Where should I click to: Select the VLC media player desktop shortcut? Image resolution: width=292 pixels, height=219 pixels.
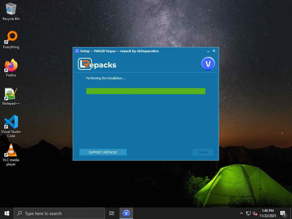click(x=11, y=155)
